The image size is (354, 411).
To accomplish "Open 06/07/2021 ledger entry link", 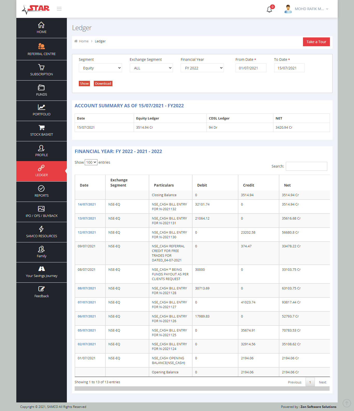I will pos(87,316).
